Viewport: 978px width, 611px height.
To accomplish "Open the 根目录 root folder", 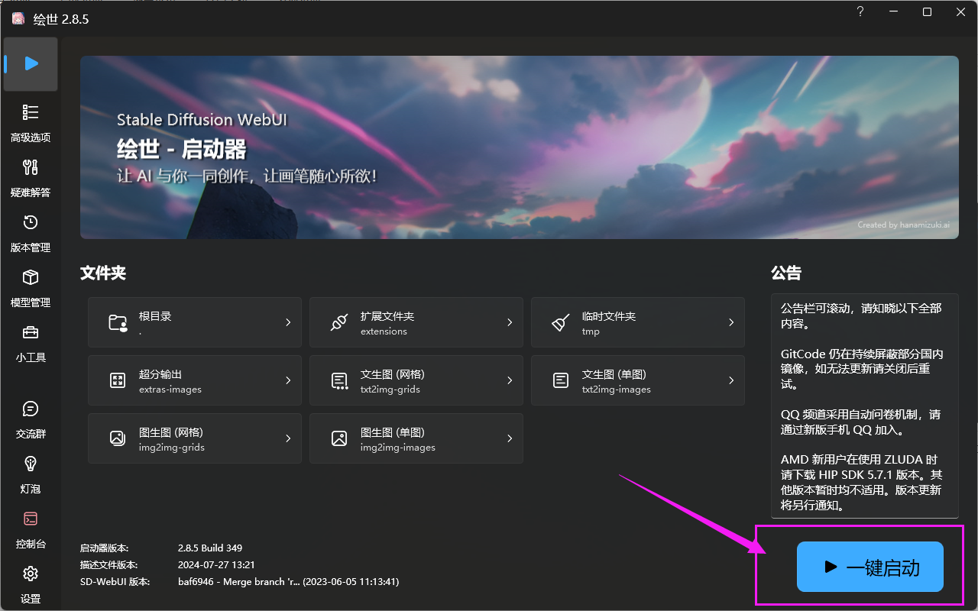I will click(195, 322).
